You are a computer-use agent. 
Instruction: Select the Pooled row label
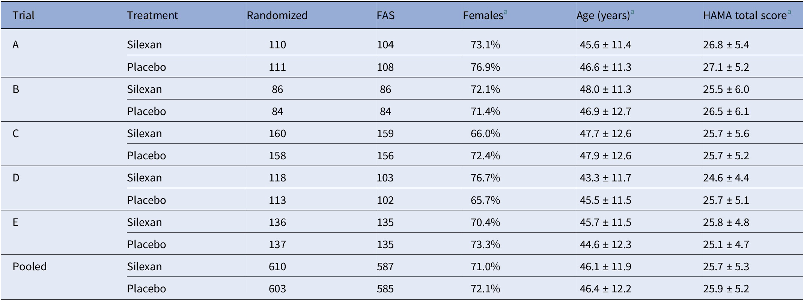click(30, 267)
